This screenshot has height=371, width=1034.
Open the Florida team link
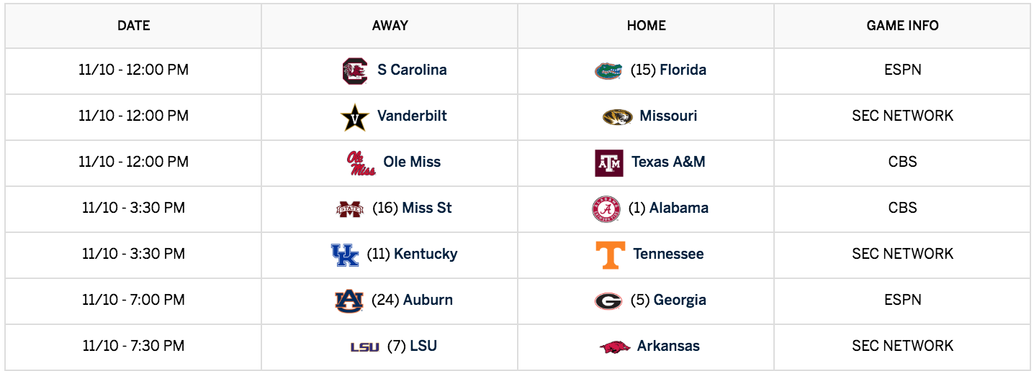coord(683,70)
